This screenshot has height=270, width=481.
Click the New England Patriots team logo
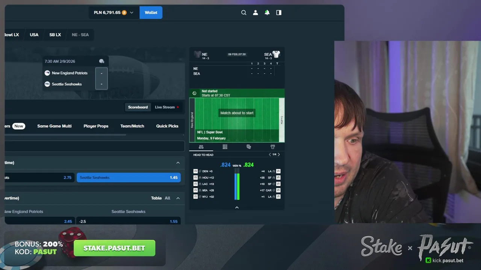[x=47, y=73]
